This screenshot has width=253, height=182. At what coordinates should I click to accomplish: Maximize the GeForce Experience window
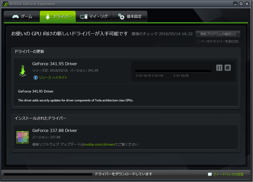tap(241, 4)
